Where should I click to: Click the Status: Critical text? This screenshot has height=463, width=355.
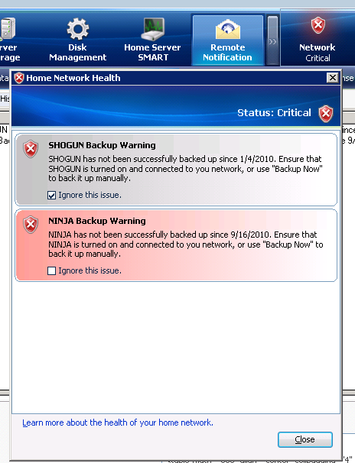coord(274,113)
